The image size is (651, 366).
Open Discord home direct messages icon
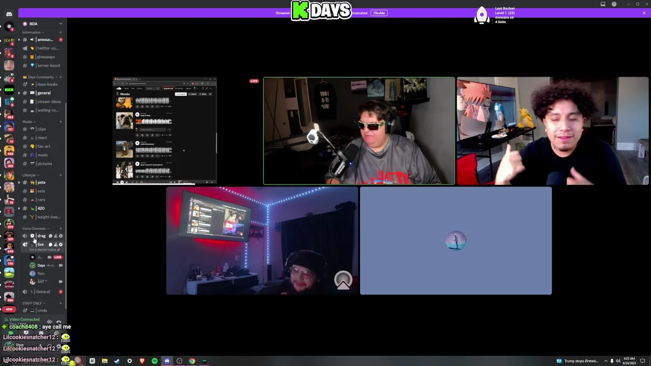9,14
